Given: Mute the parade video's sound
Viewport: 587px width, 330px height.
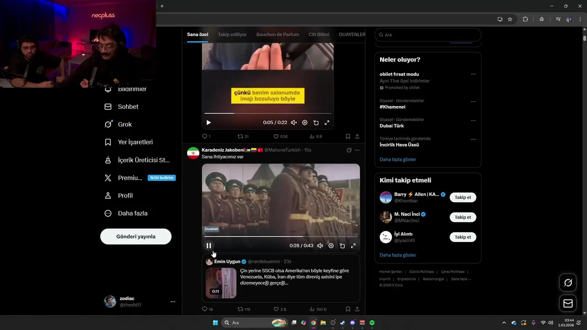Looking at the screenshot, I should tap(320, 246).
